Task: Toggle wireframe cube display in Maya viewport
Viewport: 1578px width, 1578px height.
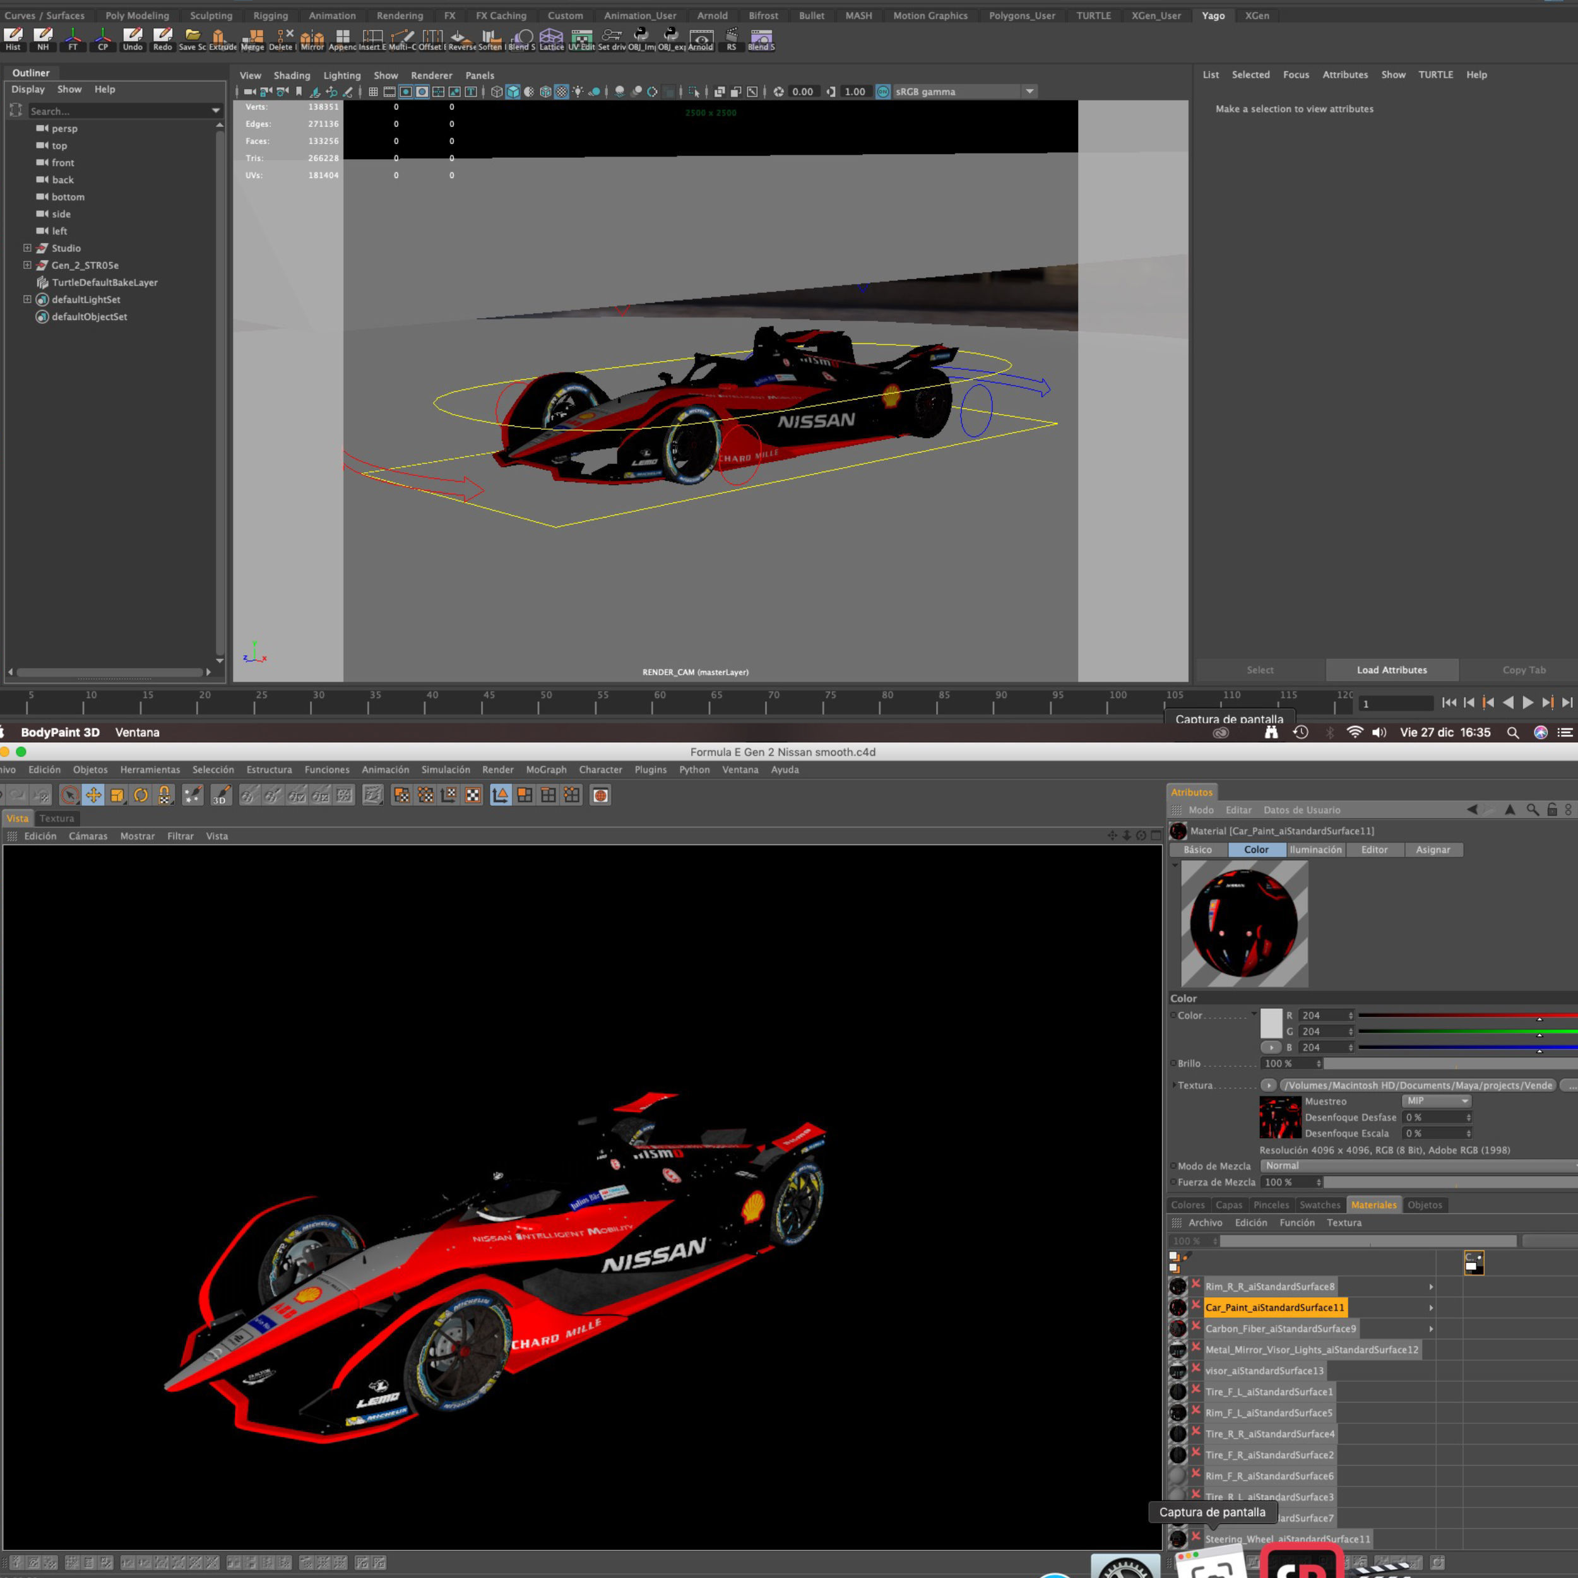Action: pyautogui.click(x=497, y=92)
